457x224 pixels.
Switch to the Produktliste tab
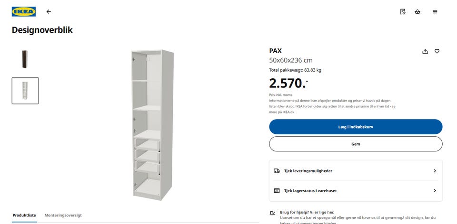(24, 215)
